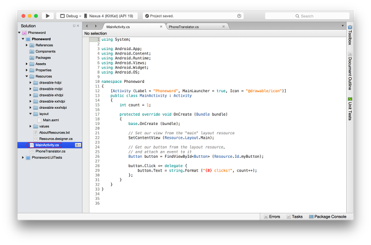Select the Nexus 4 (KitKat) device target

(x=108, y=16)
